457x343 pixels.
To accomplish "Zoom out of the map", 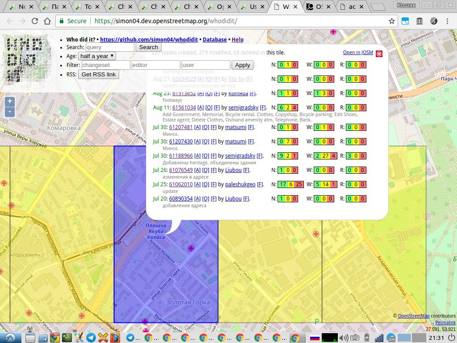I will pos(10,112).
